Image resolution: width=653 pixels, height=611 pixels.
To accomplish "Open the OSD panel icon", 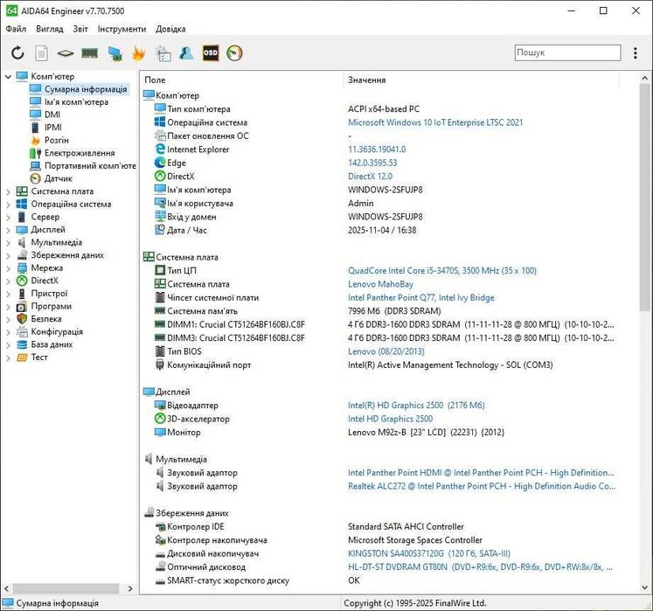I will (x=211, y=53).
